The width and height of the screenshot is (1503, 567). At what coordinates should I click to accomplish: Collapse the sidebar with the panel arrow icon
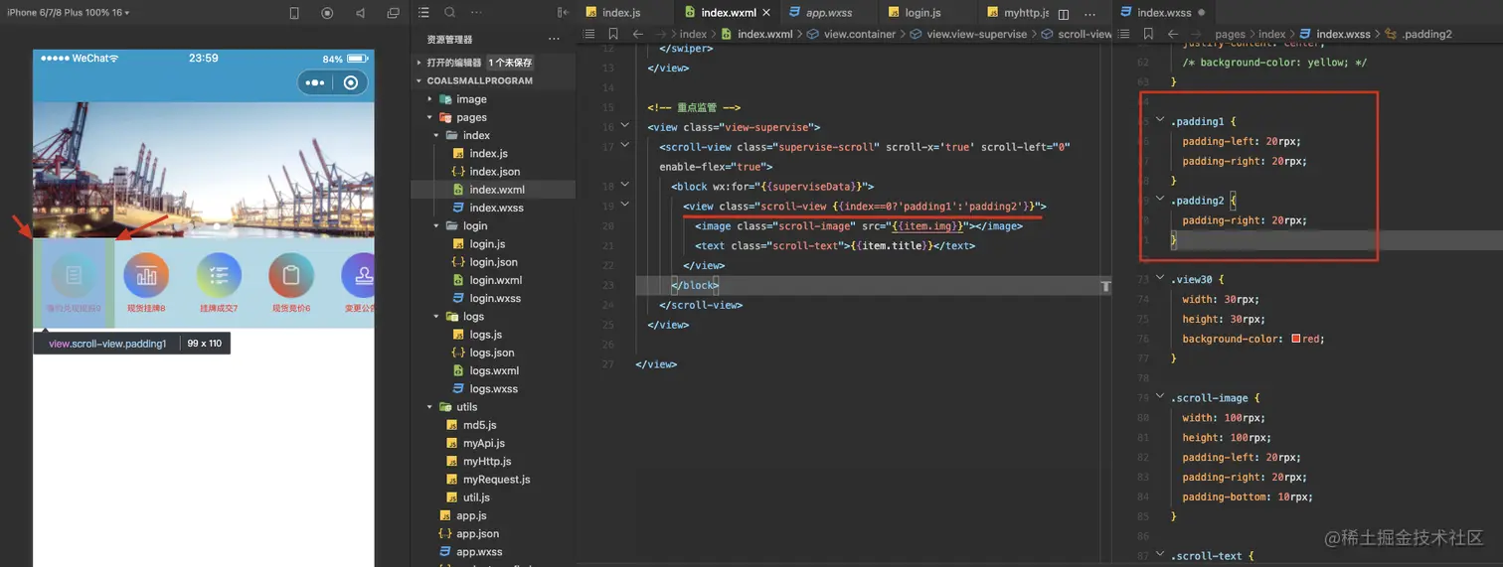point(563,13)
